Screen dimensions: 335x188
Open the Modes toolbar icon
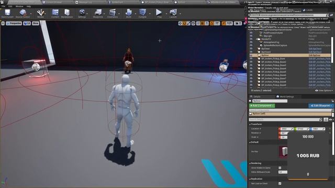pos(40,13)
